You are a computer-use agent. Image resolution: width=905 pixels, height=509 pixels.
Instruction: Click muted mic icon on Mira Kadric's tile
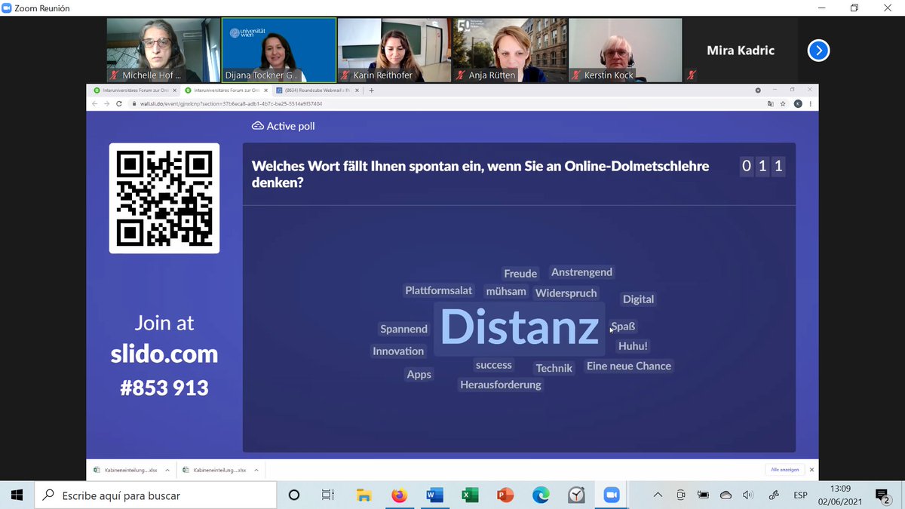[x=692, y=75]
